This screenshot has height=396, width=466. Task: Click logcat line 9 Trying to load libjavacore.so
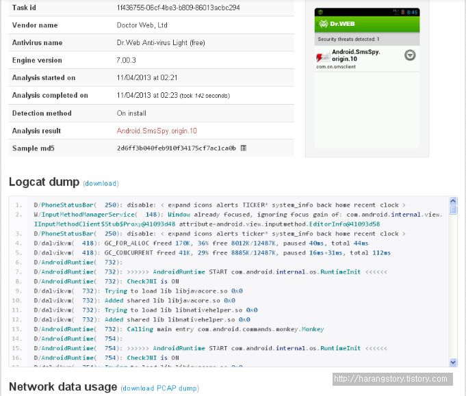click(x=138, y=291)
